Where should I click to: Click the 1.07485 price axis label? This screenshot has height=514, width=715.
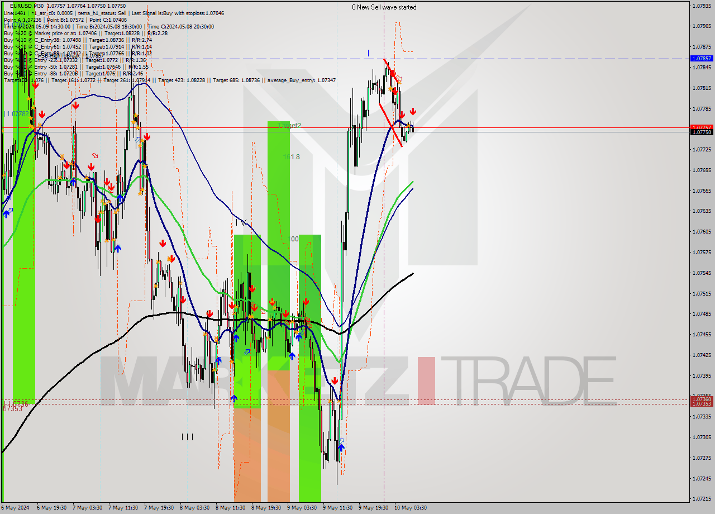[x=702, y=313]
